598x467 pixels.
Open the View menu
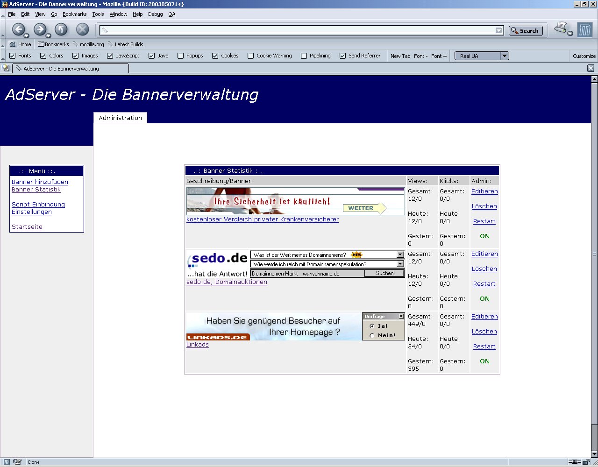(x=40, y=14)
